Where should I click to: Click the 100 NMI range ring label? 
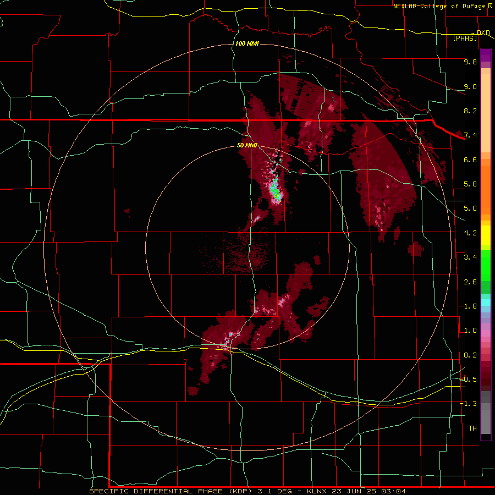[247, 43]
